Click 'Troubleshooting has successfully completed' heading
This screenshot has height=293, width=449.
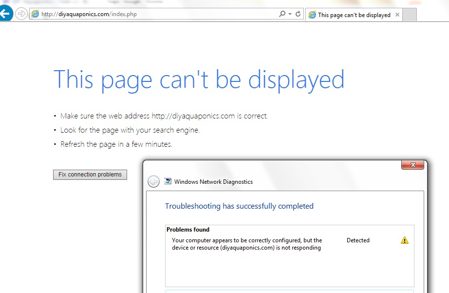239,206
